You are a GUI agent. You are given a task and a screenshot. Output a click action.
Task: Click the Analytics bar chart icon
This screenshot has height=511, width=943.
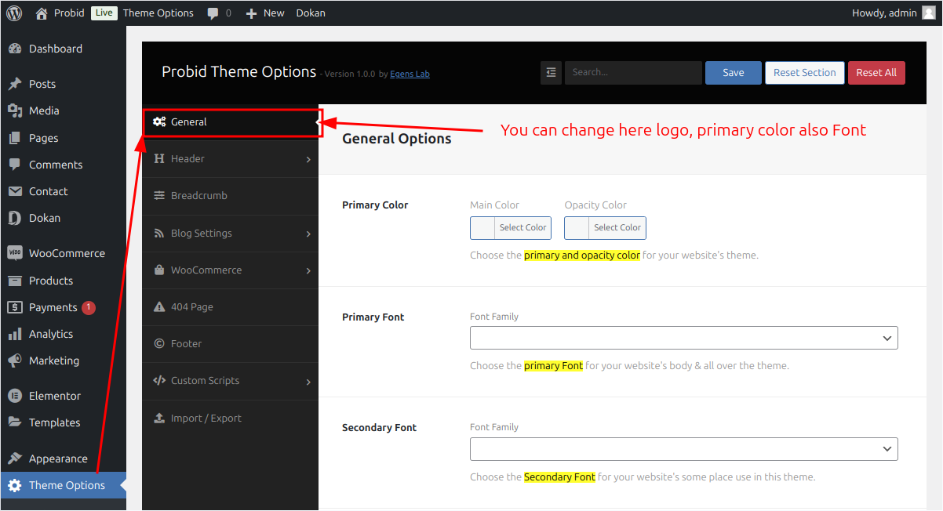[x=15, y=334]
